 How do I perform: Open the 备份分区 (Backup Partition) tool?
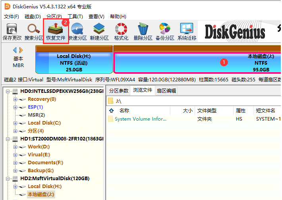tap(165, 32)
